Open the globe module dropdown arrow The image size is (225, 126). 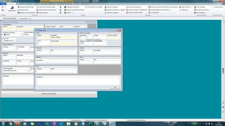pos(6,7)
